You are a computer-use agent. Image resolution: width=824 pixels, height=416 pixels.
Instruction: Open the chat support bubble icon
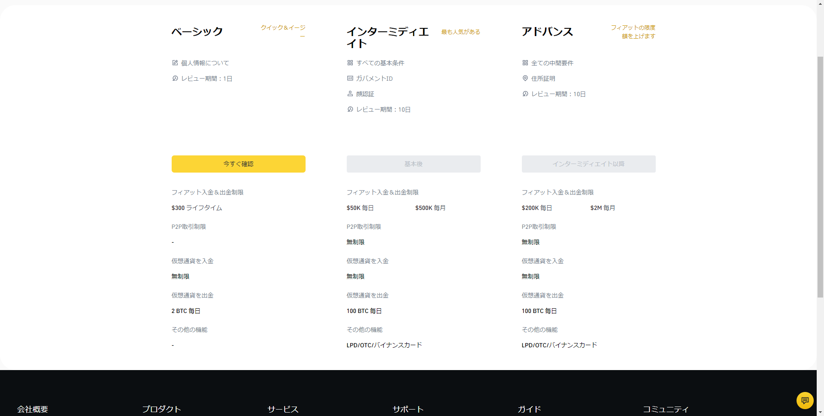point(805,400)
